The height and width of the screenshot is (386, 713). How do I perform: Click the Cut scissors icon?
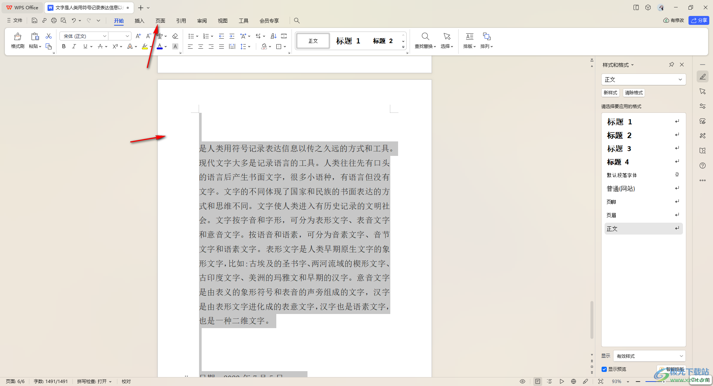[x=49, y=36]
